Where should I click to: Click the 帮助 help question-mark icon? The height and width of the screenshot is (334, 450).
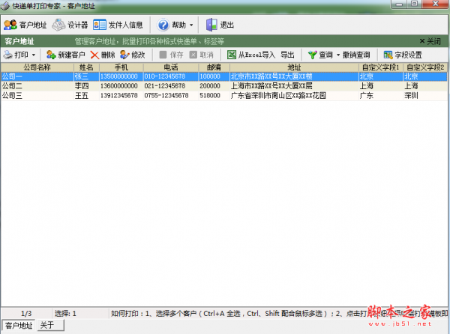click(163, 25)
